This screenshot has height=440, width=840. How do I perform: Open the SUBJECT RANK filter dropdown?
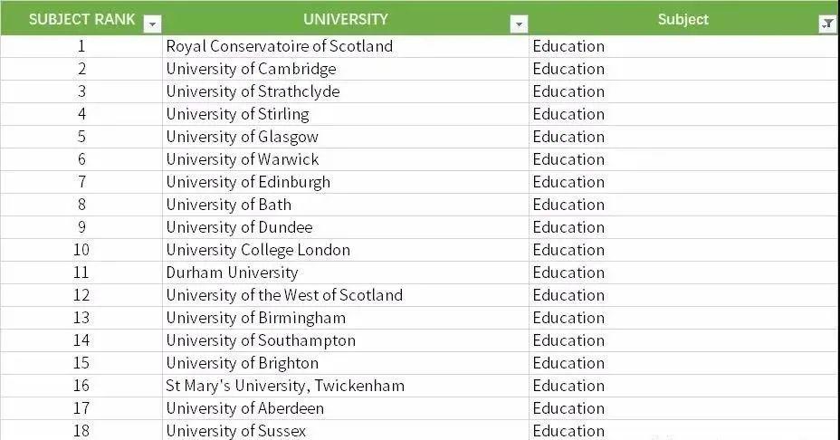coord(153,24)
